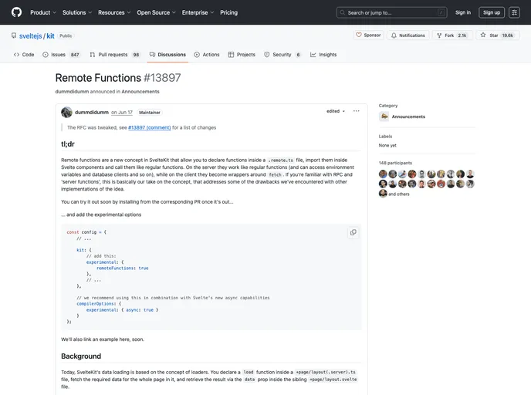Click the Sign up button
The width and height of the screenshot is (531, 395).
coord(492,12)
